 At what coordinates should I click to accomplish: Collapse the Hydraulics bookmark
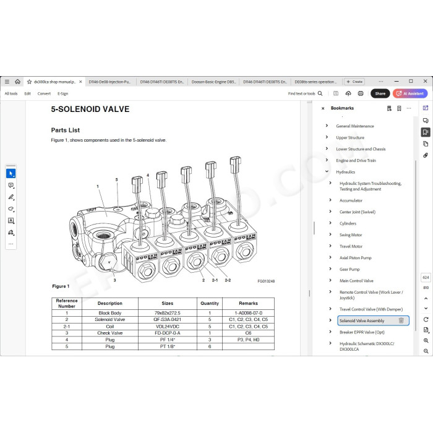tap(327, 171)
